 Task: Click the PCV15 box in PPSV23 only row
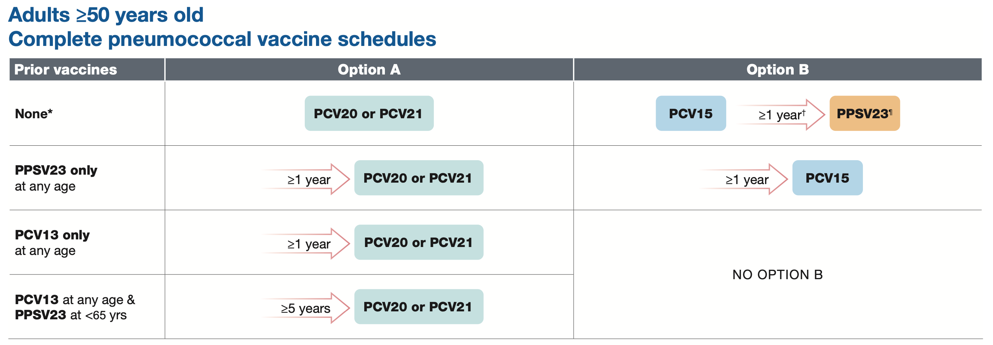(x=827, y=178)
